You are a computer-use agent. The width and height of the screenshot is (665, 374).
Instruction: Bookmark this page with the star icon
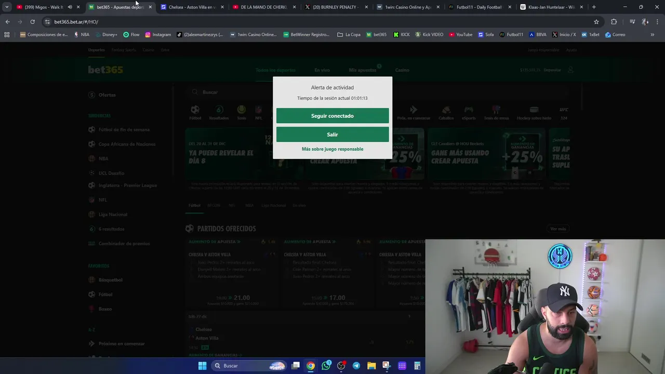pos(596,22)
